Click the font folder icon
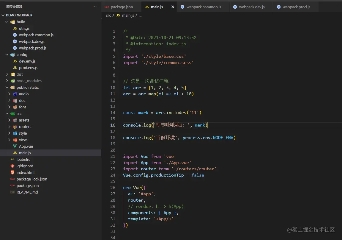 click(x=15, y=107)
